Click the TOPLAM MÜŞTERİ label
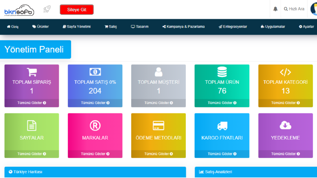The height and width of the screenshot is (178, 317). (x=158, y=82)
